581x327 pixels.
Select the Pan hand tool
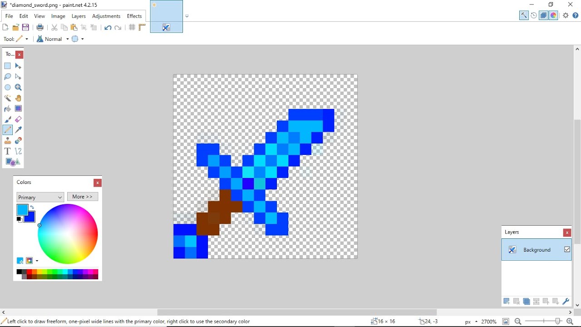[19, 98]
